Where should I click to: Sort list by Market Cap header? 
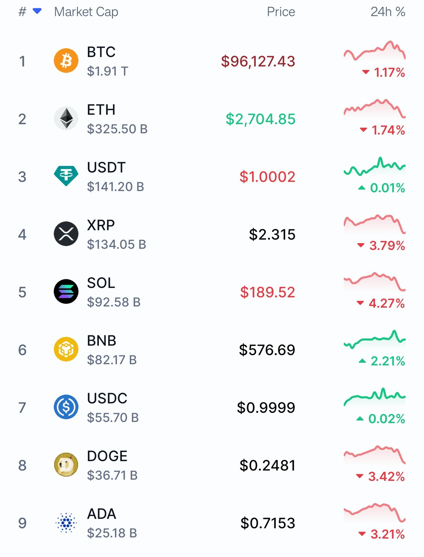point(86,12)
